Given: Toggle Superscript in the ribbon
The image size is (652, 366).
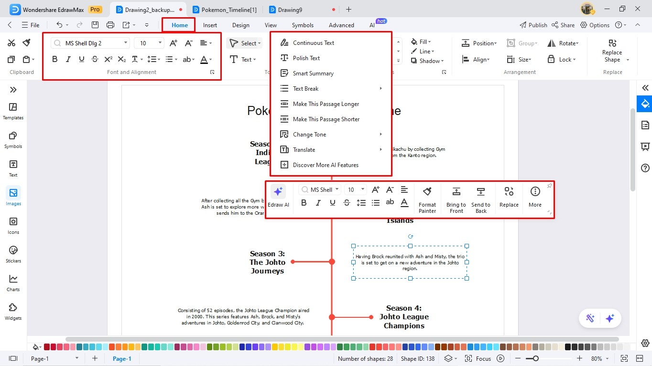Looking at the screenshot, I should coord(109,59).
